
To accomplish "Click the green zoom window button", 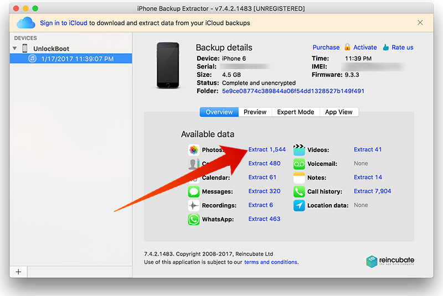I will pyautogui.click(x=35, y=8).
